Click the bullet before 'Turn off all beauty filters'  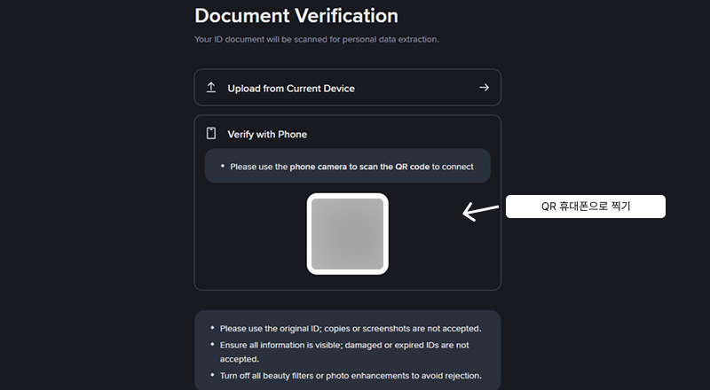point(211,375)
